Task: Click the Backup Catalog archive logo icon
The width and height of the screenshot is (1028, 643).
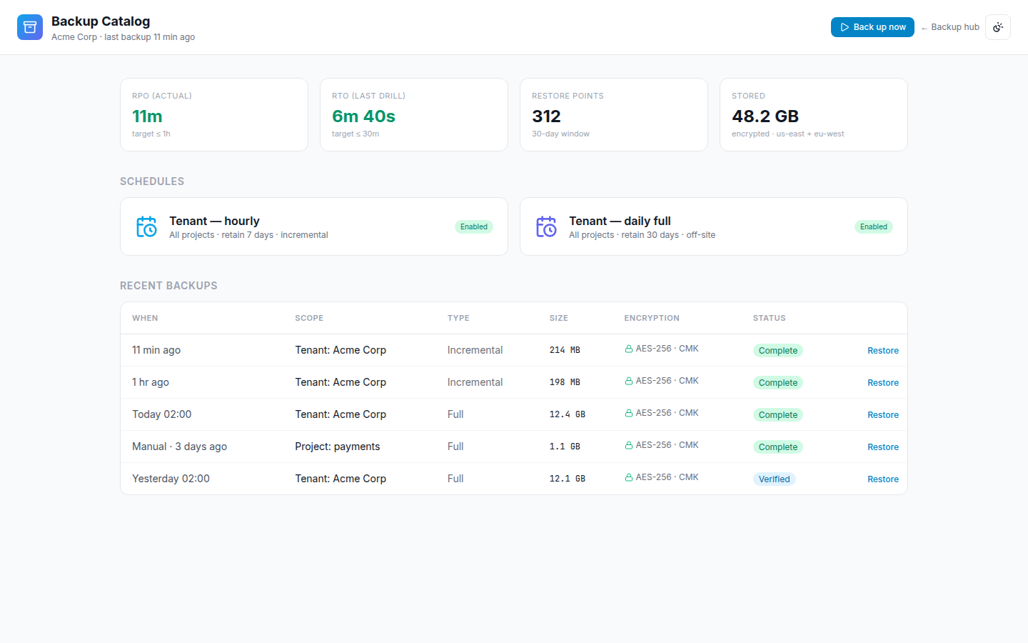Action: click(30, 27)
